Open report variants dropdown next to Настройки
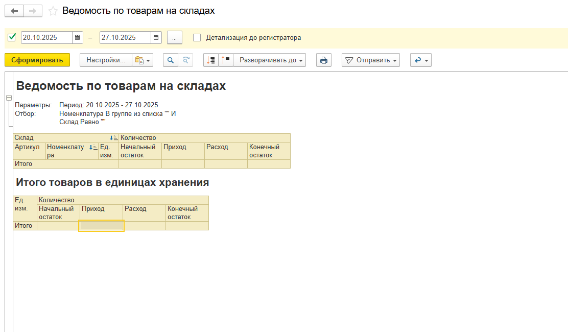The height and width of the screenshot is (332, 568). coord(143,60)
